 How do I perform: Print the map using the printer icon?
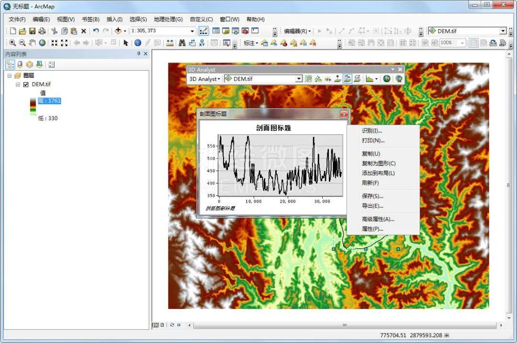(42, 31)
